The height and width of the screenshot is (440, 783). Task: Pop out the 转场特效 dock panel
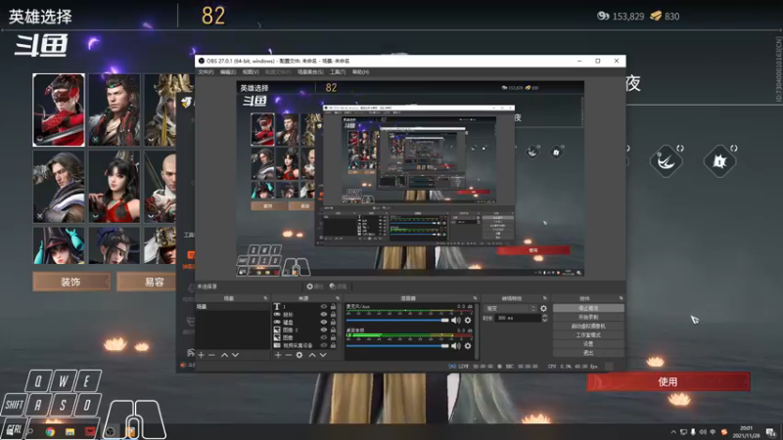point(545,298)
